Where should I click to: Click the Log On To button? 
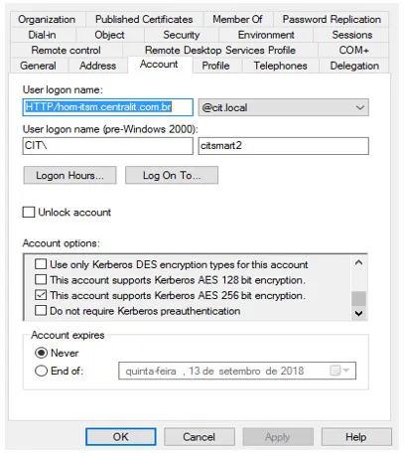point(172,175)
